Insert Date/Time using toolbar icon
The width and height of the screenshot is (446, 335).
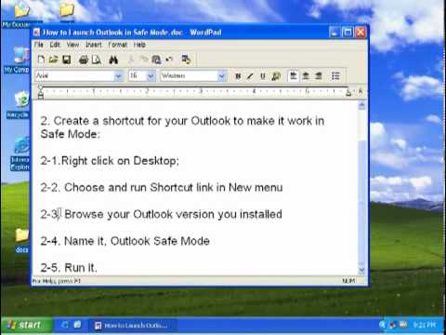(186, 60)
